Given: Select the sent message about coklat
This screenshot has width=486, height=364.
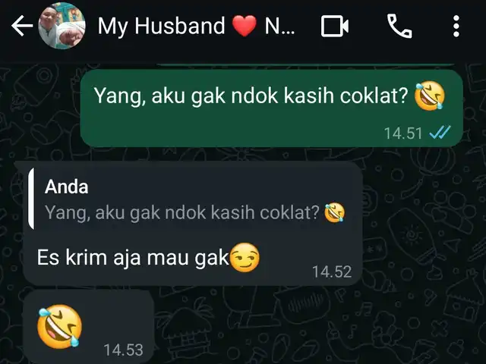Looking at the screenshot, I should pyautogui.click(x=272, y=108).
